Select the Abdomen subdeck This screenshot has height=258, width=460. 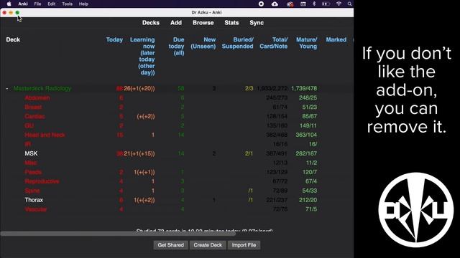pyautogui.click(x=37, y=97)
